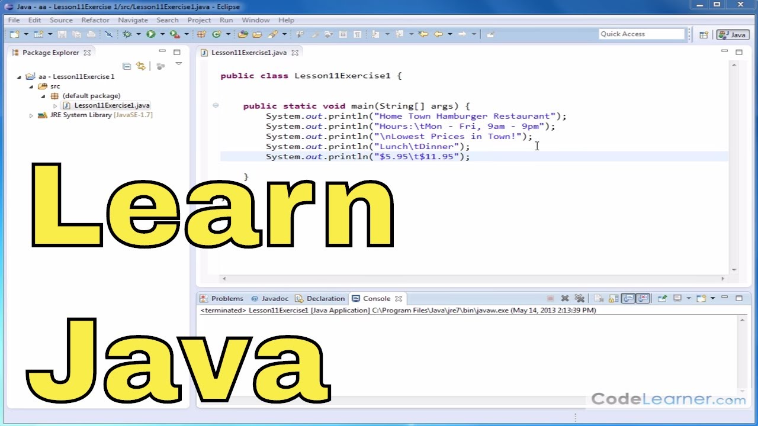The height and width of the screenshot is (426, 758).
Task: Click the New Java Package icon
Action: coord(201,34)
